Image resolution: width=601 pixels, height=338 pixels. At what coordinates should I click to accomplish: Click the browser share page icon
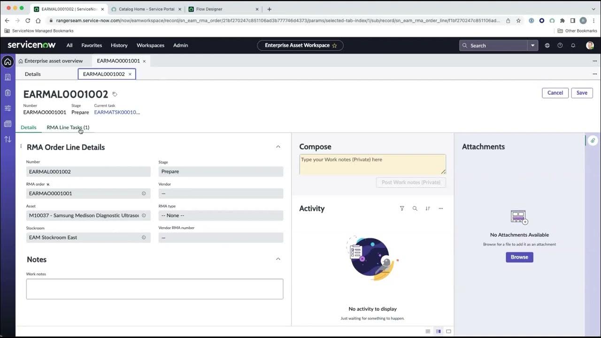tap(508, 21)
